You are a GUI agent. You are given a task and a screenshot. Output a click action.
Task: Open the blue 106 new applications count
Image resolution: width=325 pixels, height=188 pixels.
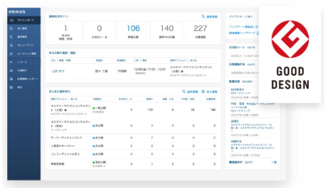[x=133, y=28]
